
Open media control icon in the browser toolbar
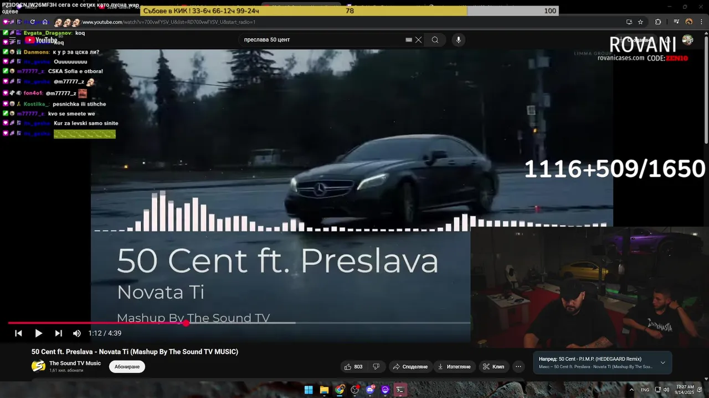pyautogui.click(x=676, y=22)
